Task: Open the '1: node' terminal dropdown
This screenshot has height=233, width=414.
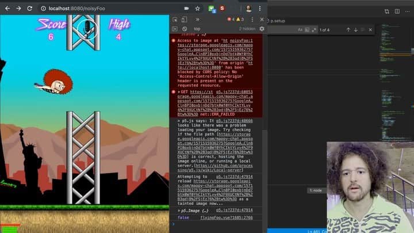Action: pyautogui.click(x=317, y=190)
